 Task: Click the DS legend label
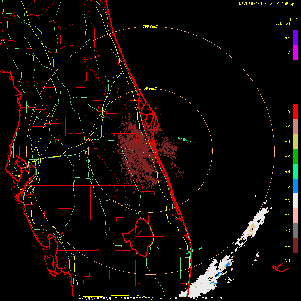287,201
